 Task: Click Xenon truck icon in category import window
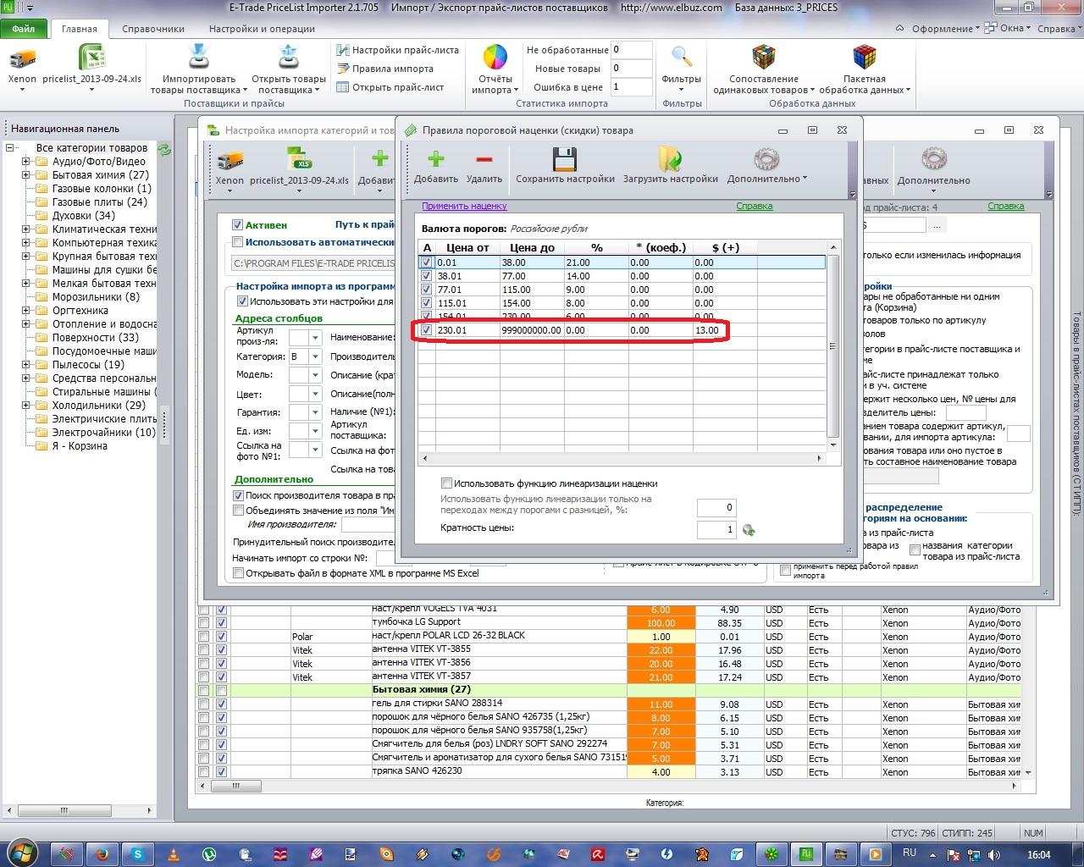tap(230, 160)
